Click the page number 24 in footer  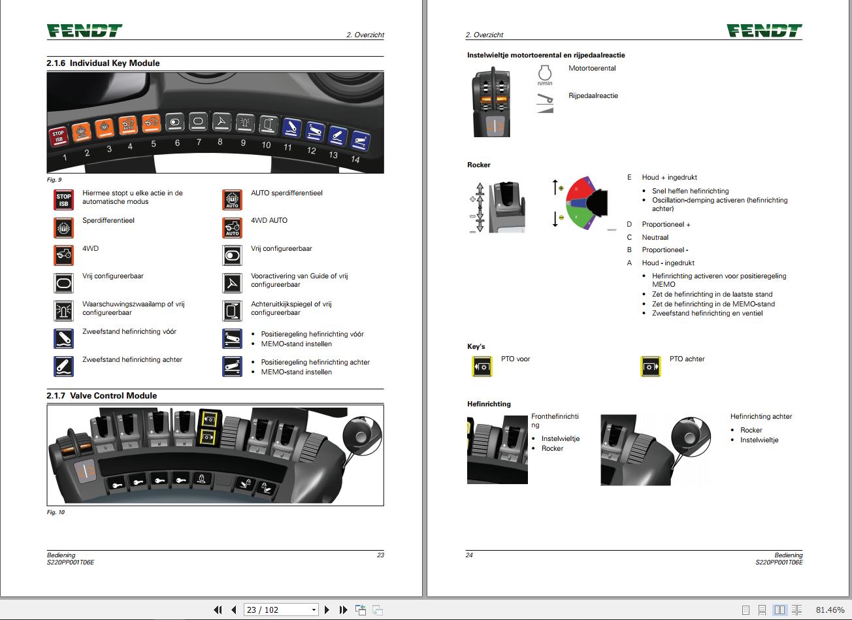469,555
